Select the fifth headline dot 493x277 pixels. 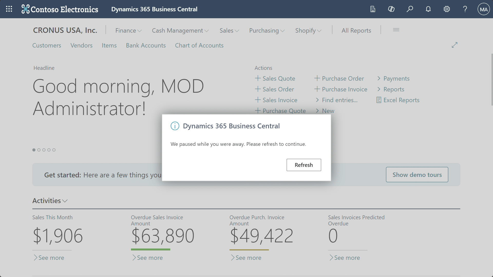pos(54,150)
